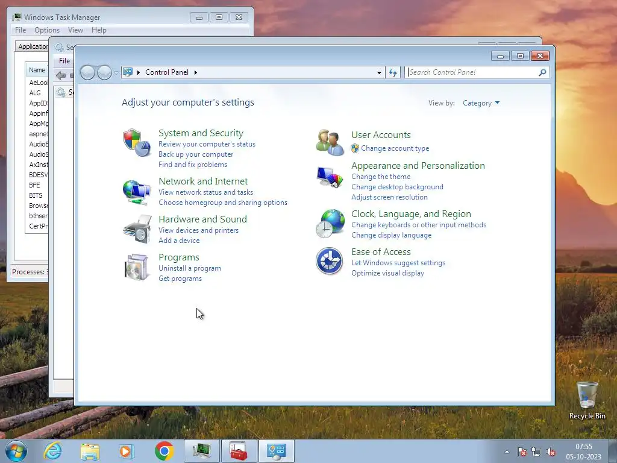Viewport: 617px width, 463px height.
Task: Launch Google Chrome from the taskbar
Action: [x=164, y=451]
